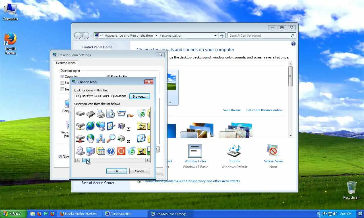Viewport: 364px width, 218px height.
Task: Select the monitor and tower computer icon
Action: click(90, 151)
